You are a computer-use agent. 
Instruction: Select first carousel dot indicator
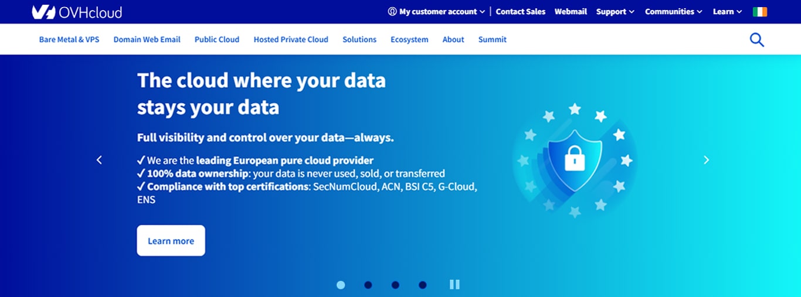[341, 285]
